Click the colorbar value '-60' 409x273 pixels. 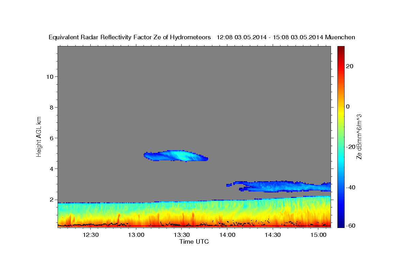point(351,226)
